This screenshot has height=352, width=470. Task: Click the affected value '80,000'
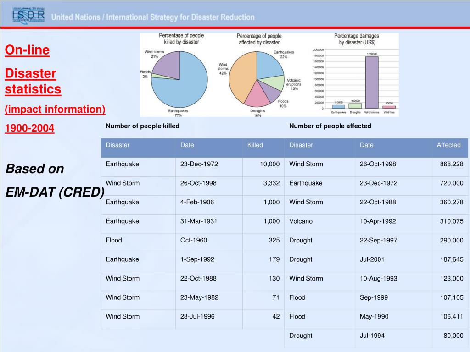coord(453,335)
